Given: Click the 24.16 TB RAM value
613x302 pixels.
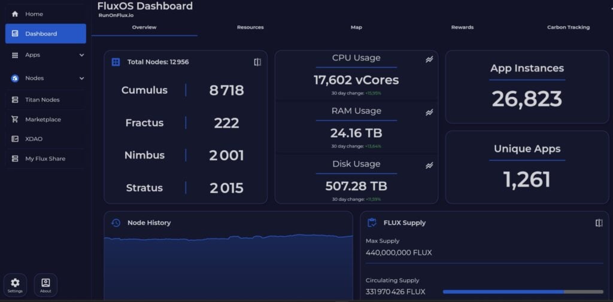Looking at the screenshot, I should [356, 133].
